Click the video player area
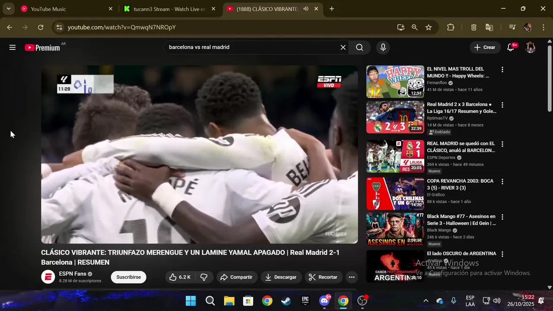This screenshot has height=311, width=553. coord(199,155)
